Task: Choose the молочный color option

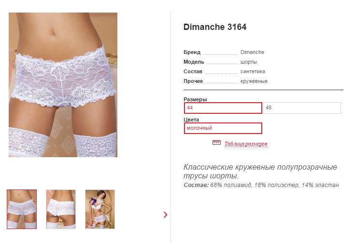Action: click(223, 128)
